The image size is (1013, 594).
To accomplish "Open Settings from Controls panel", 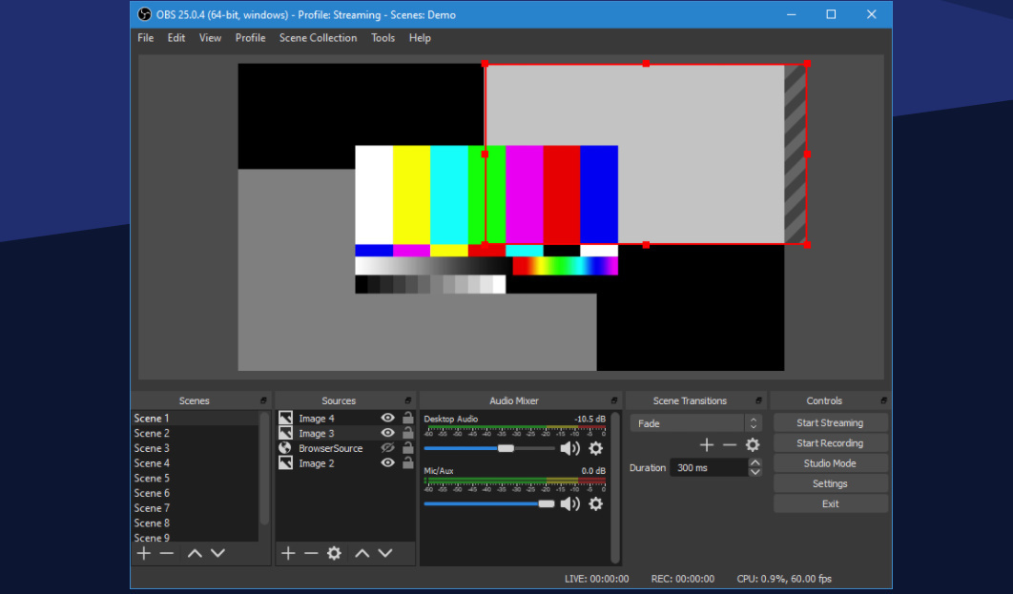I will coord(830,483).
